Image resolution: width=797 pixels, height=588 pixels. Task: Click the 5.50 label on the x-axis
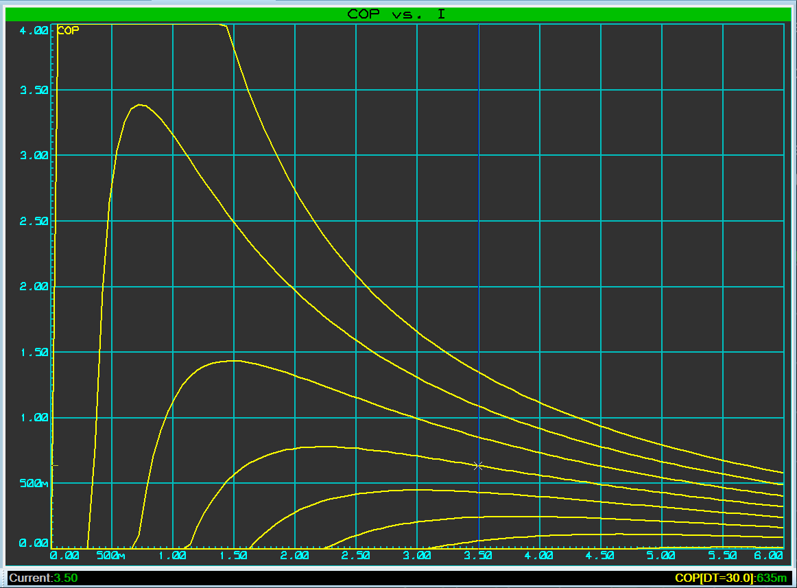(x=723, y=554)
